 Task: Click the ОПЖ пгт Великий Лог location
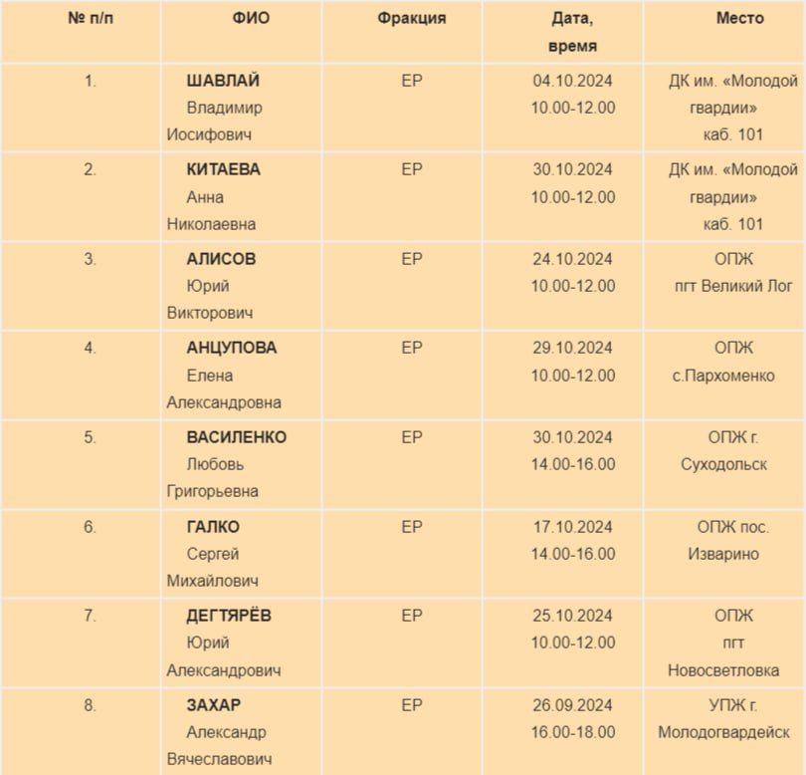(x=733, y=272)
